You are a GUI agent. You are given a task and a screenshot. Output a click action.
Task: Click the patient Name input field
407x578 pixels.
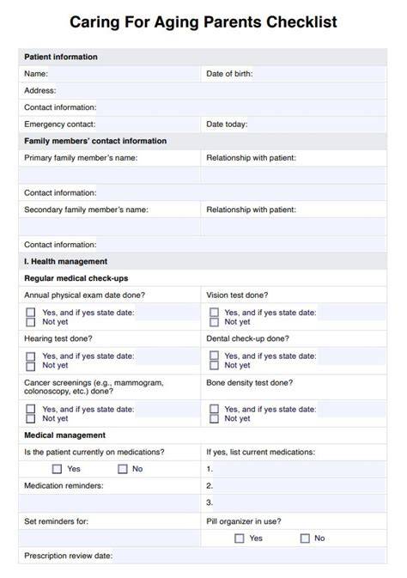[124, 74]
